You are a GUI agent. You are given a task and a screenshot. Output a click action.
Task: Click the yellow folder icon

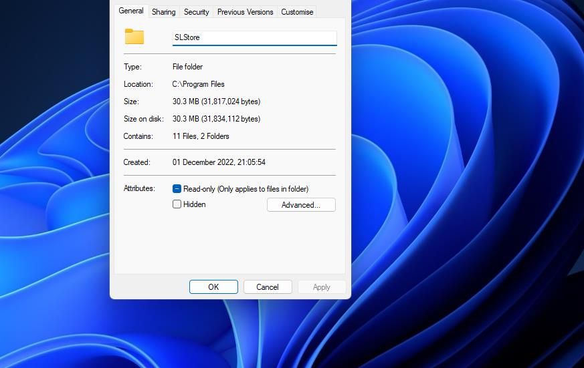click(134, 37)
